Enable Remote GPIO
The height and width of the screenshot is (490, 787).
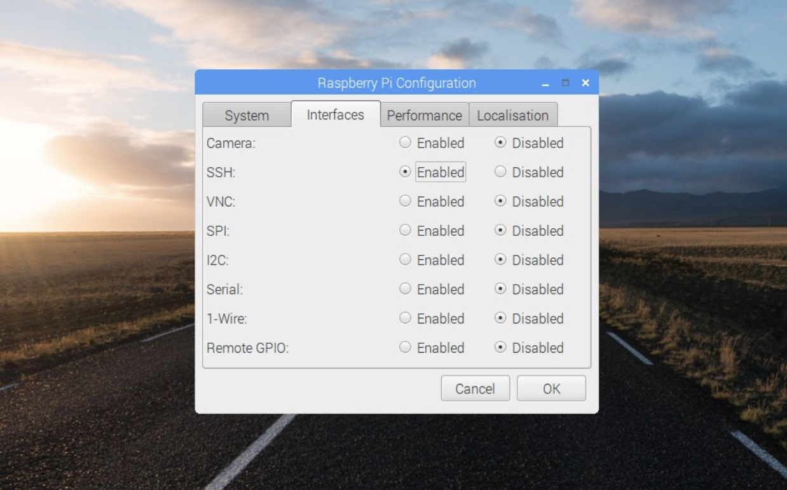pyautogui.click(x=432, y=348)
